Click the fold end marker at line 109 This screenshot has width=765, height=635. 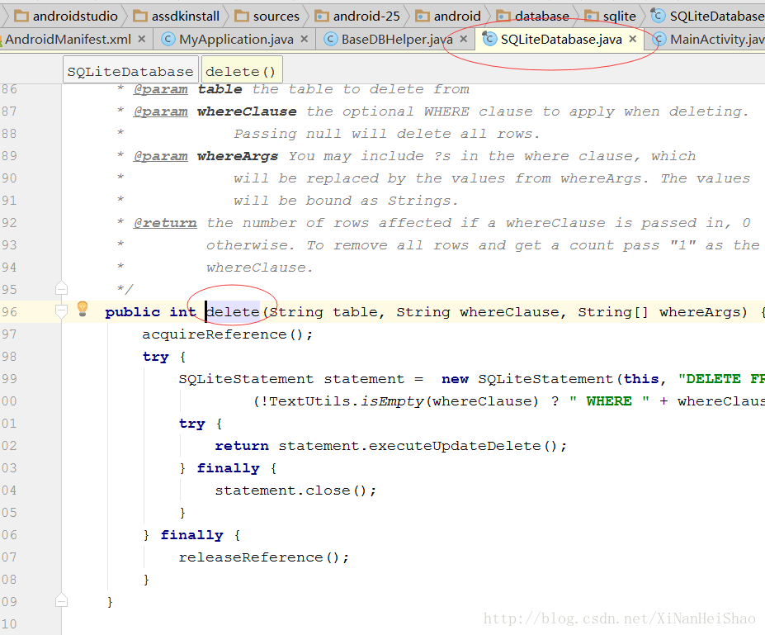point(61,600)
